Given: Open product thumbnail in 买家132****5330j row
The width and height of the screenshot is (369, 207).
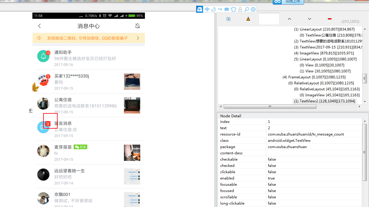Looking at the screenshot, I should tap(132, 82).
